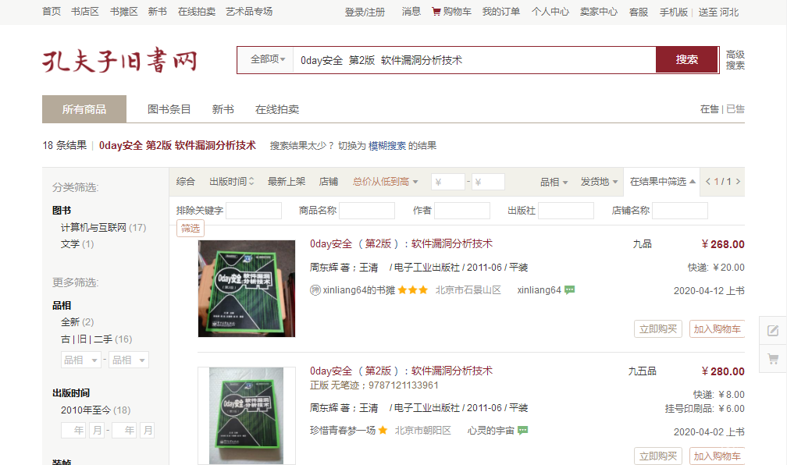Click the maximum price input

coord(488,182)
